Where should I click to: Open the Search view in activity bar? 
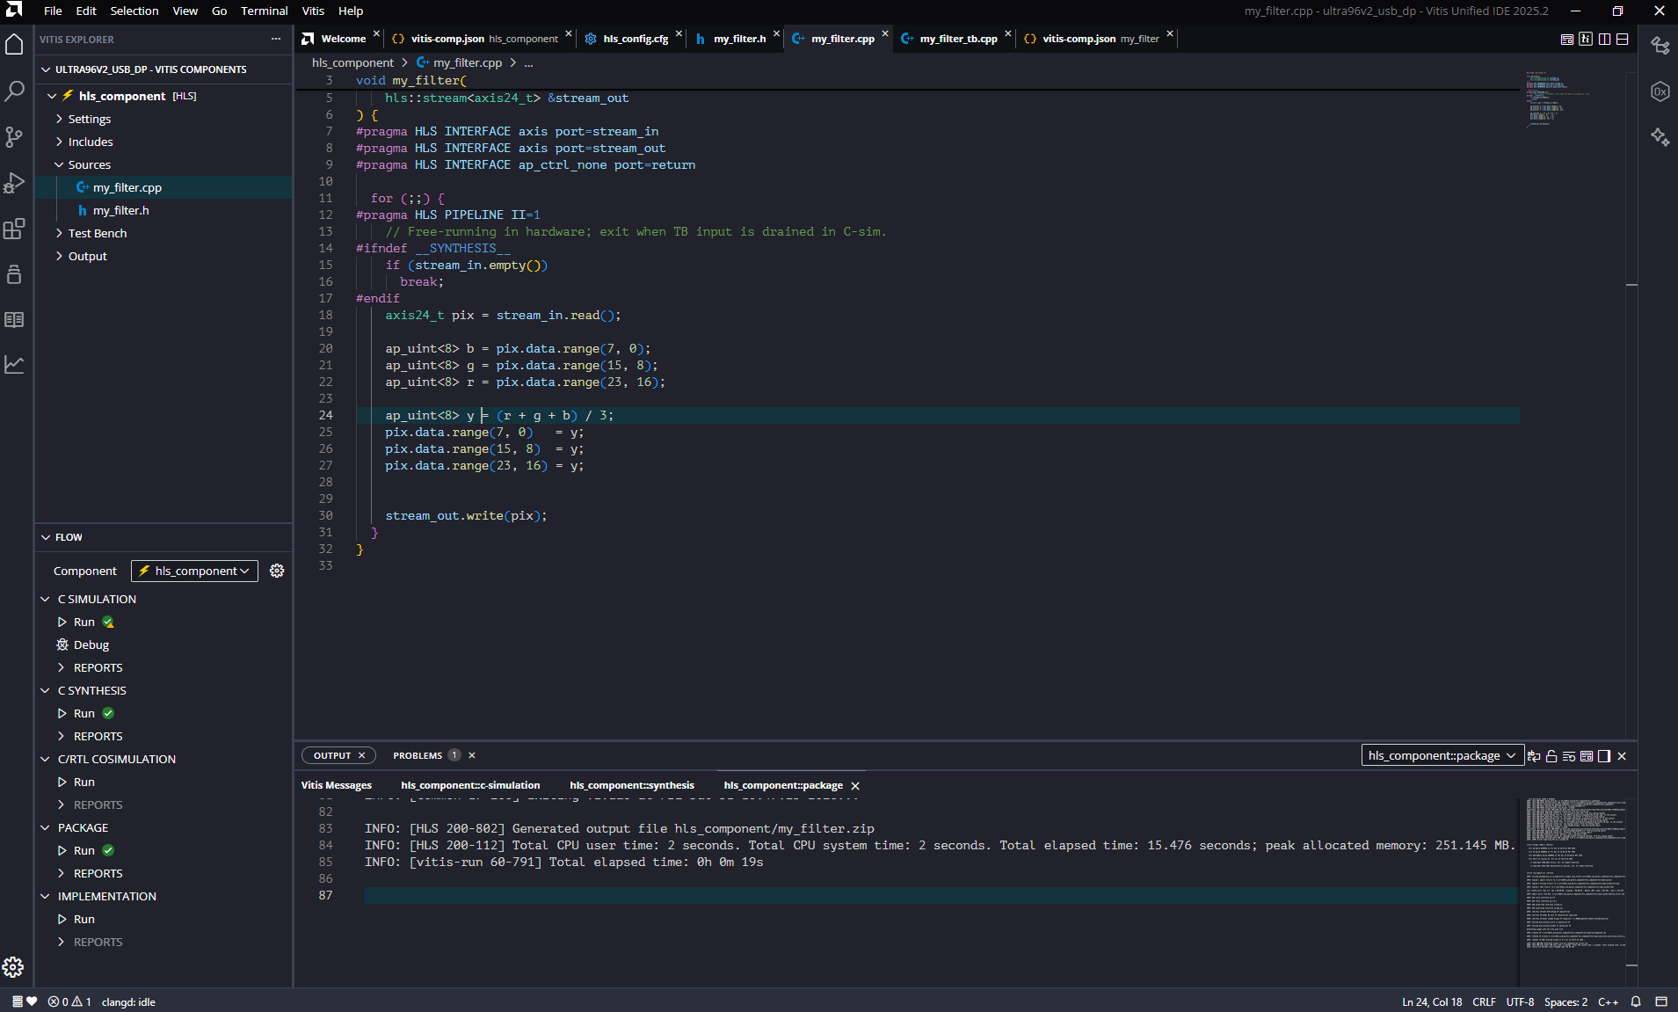tap(14, 91)
